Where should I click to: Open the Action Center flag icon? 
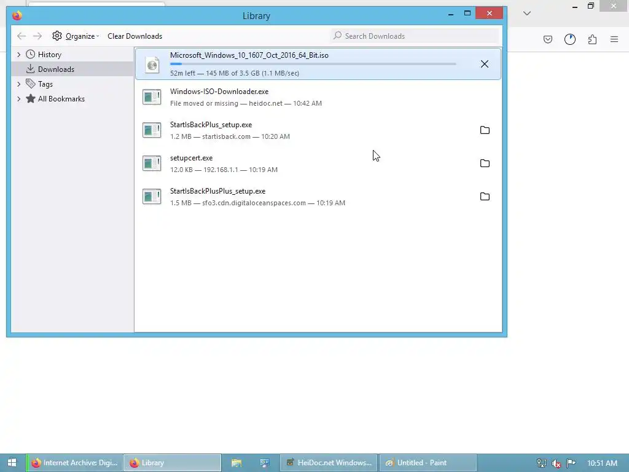tap(571, 463)
